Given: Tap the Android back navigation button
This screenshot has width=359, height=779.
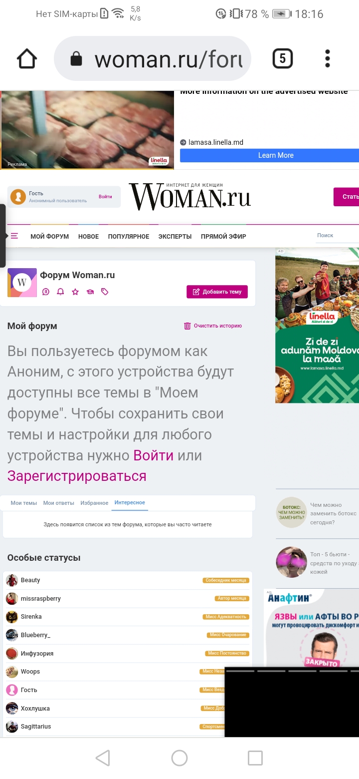Looking at the screenshot, I should pyautogui.click(x=103, y=758).
